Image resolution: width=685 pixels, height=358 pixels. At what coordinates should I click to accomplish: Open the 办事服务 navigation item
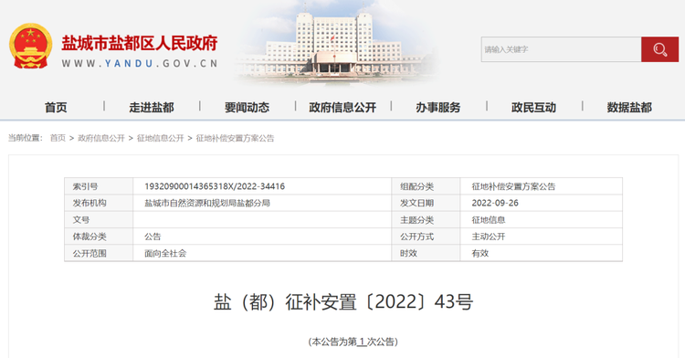pos(438,108)
